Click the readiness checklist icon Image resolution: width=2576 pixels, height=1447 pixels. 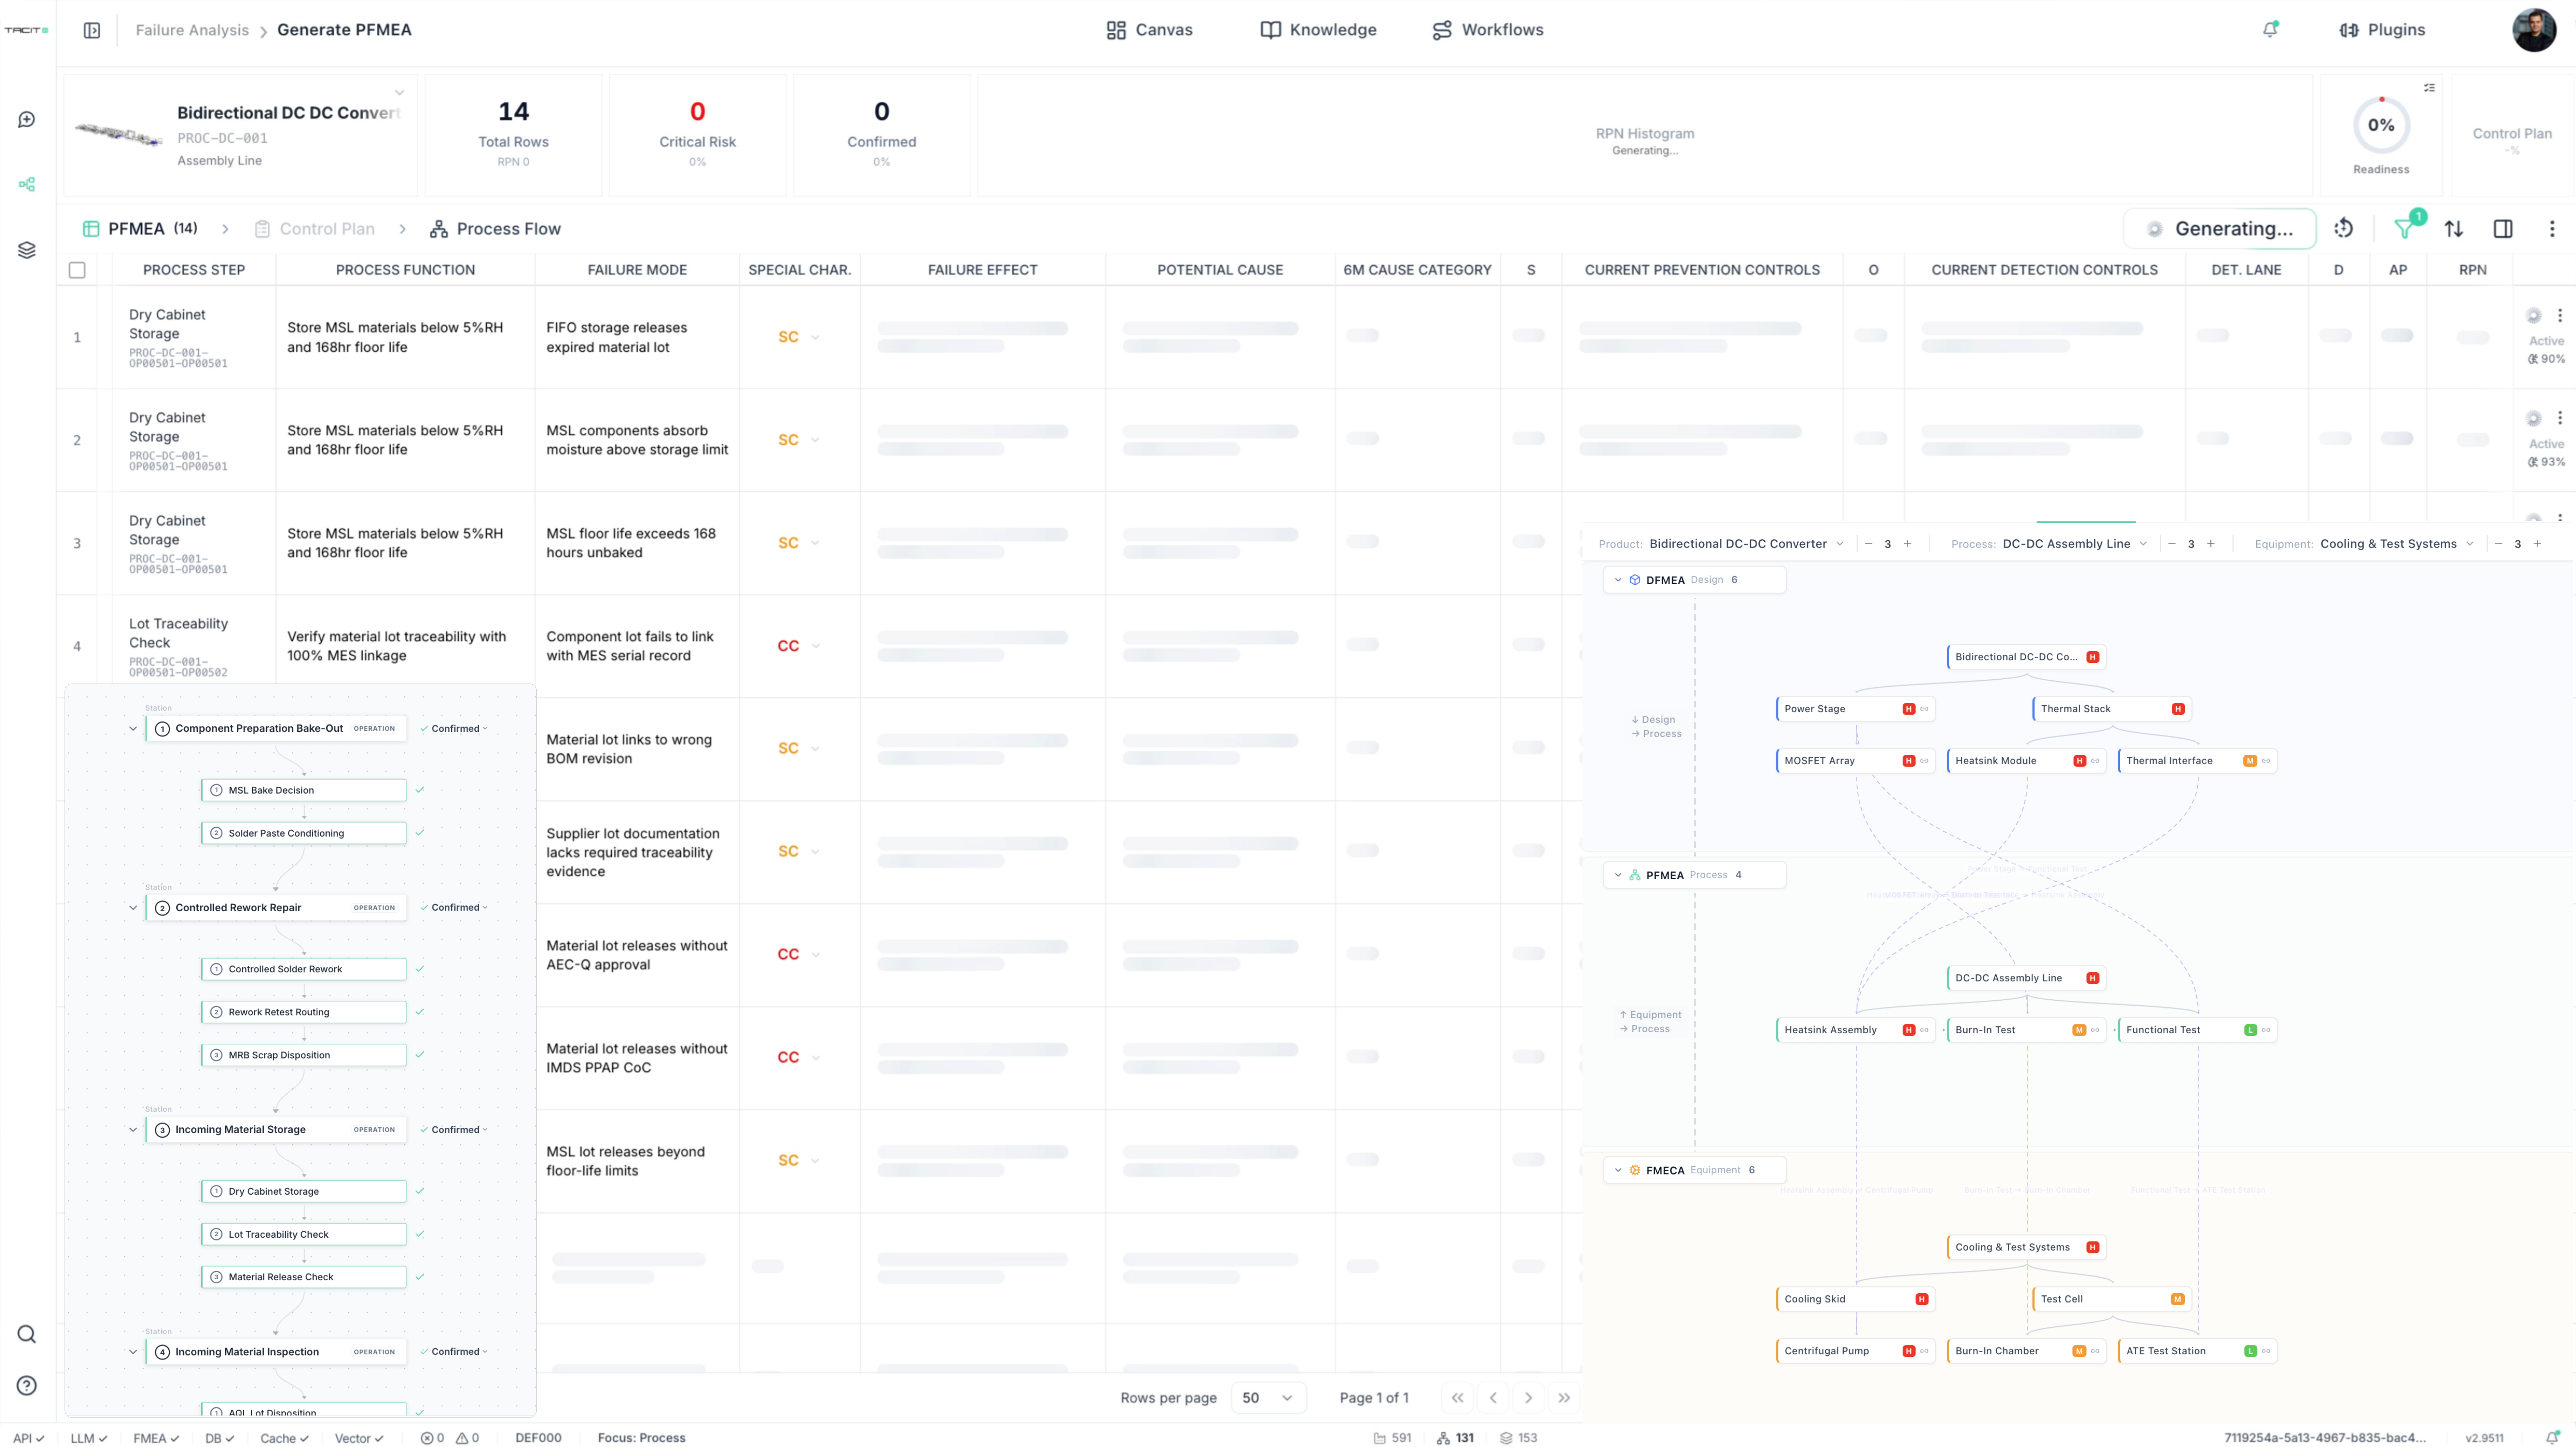pyautogui.click(x=2429, y=88)
